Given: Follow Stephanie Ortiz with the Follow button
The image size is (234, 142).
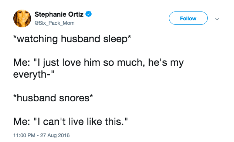Looking at the screenshot, I should tap(188, 18).
